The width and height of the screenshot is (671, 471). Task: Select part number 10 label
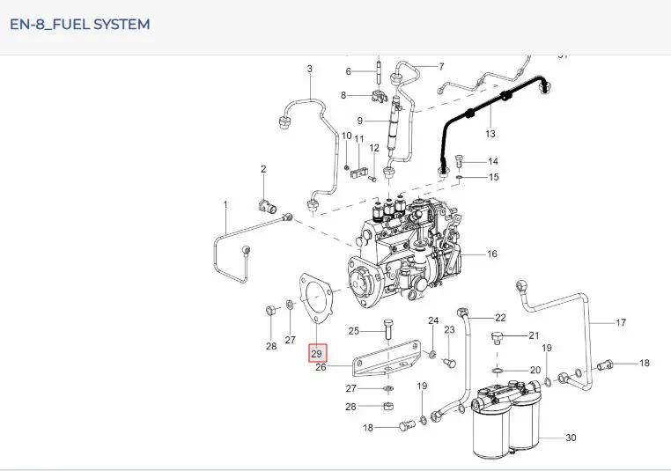[x=347, y=136]
